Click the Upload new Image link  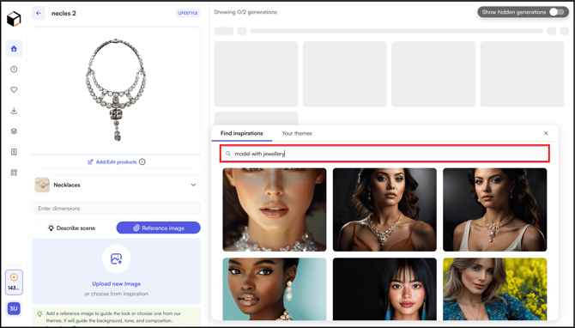coord(116,283)
